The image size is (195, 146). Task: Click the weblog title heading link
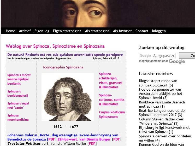[55, 46]
